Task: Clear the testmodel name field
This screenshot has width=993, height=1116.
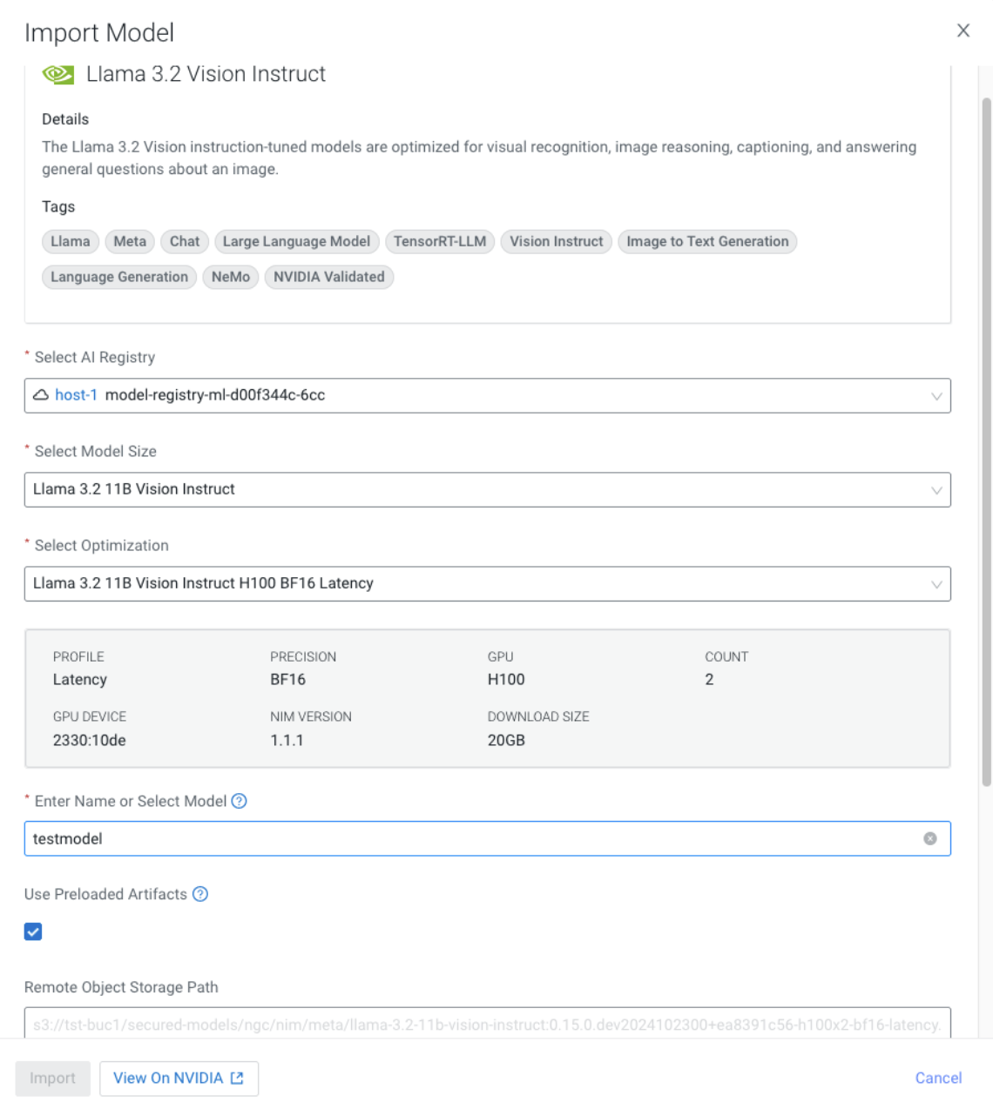Action: (929, 838)
